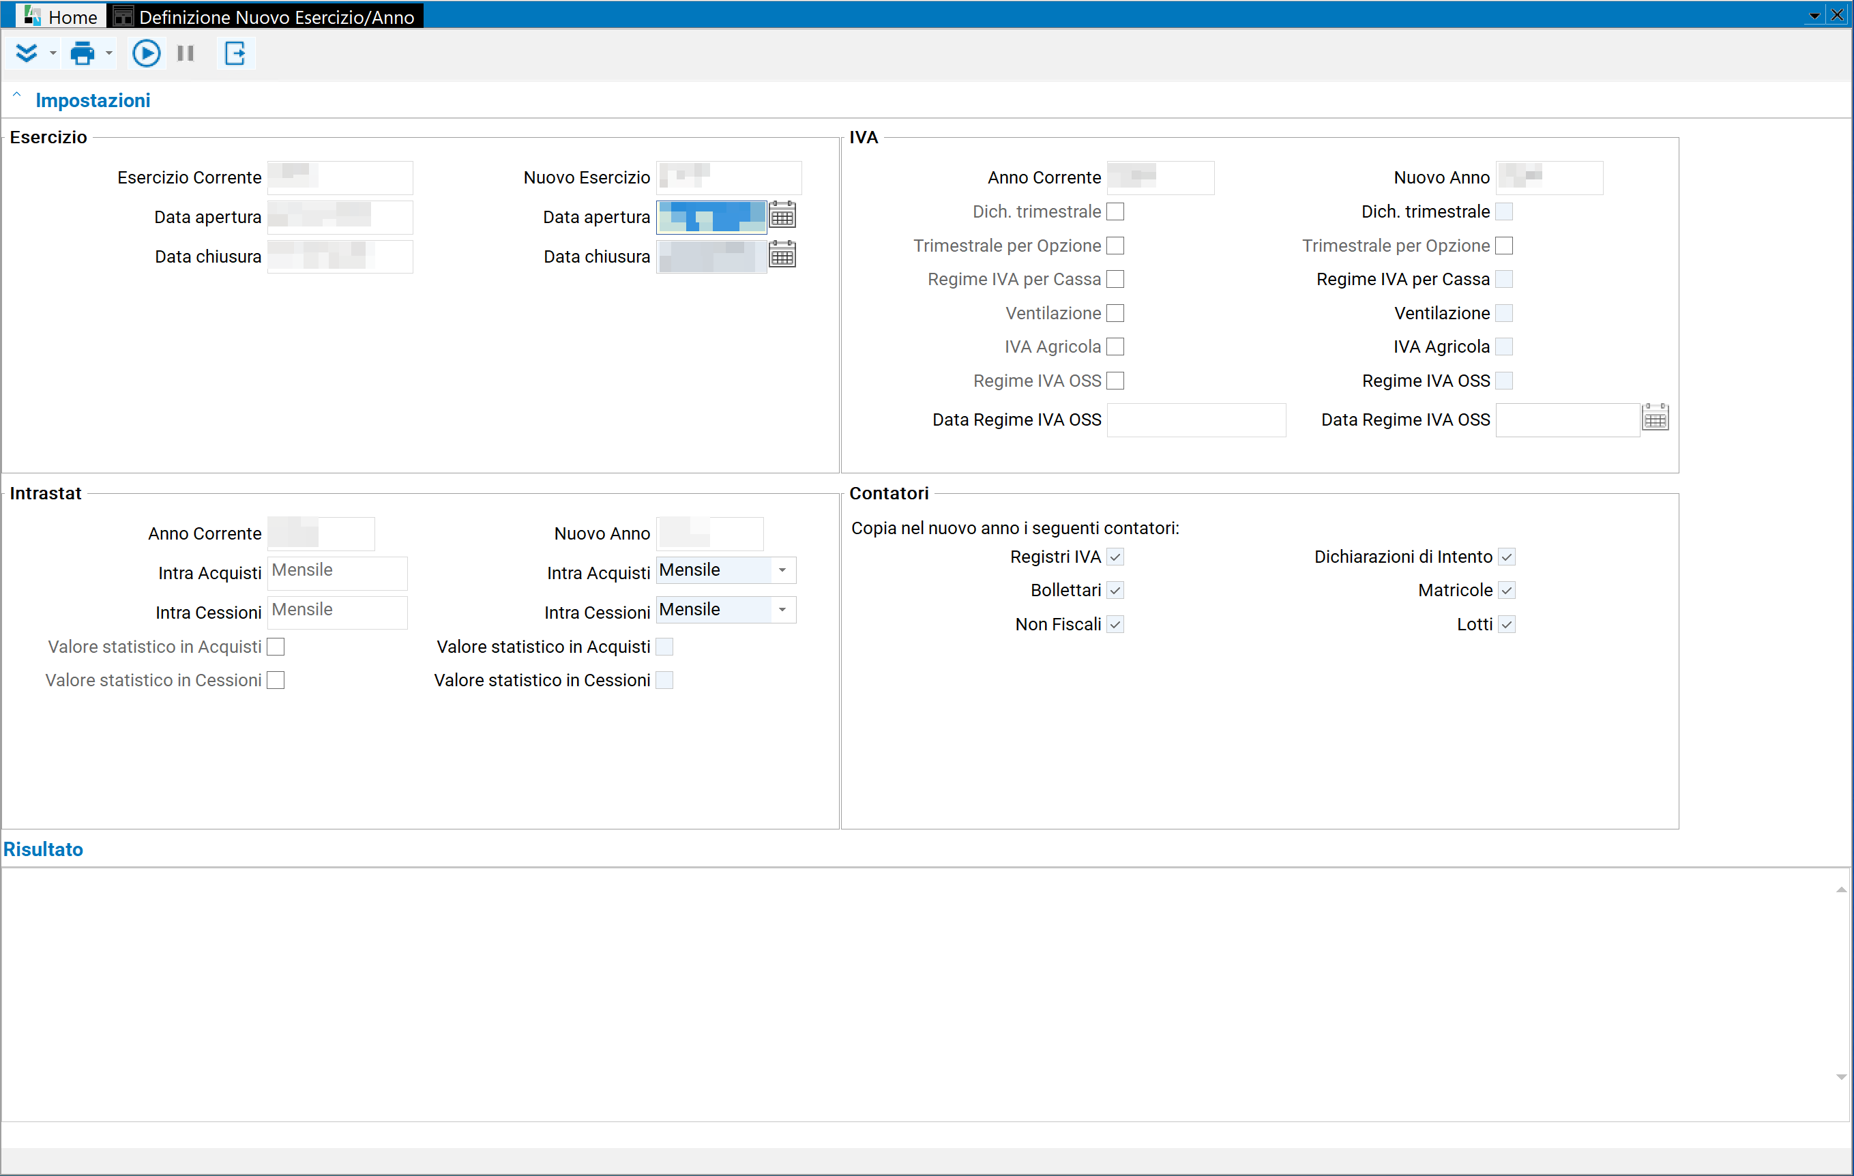Enable Regime IVA per Cassa for Nuovo Anno

(1505, 279)
